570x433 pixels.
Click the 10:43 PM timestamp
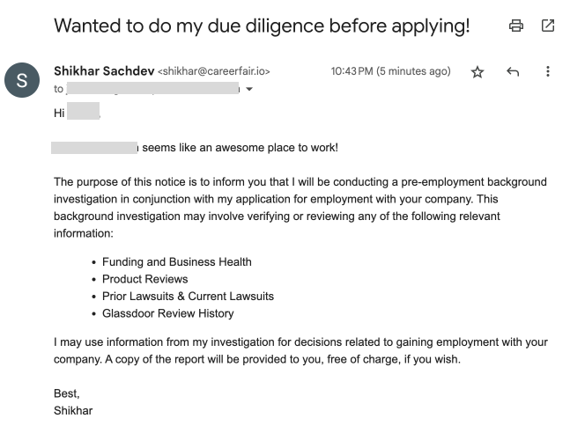[x=390, y=71]
